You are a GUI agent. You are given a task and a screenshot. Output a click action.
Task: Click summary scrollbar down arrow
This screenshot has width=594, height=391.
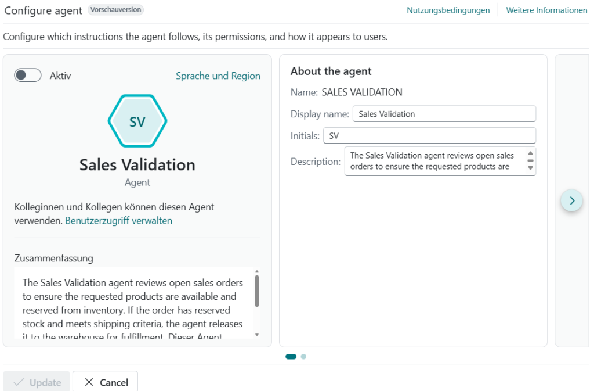257,335
